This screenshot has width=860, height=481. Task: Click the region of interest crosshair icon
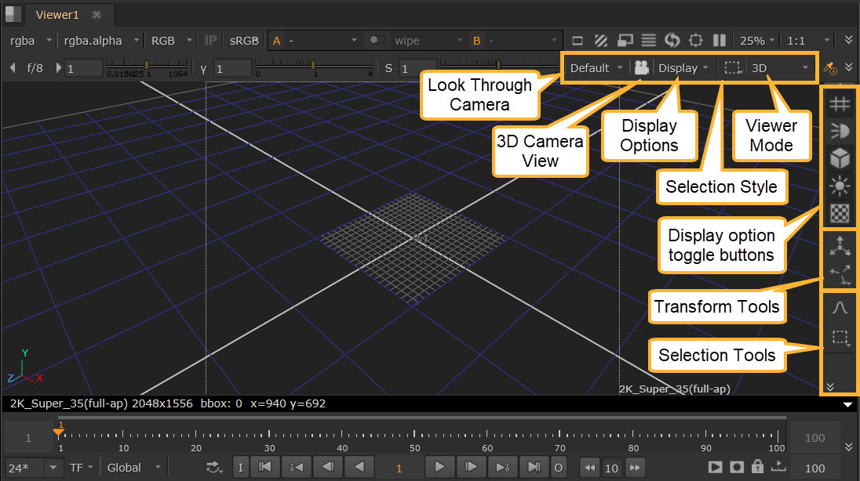click(x=696, y=41)
